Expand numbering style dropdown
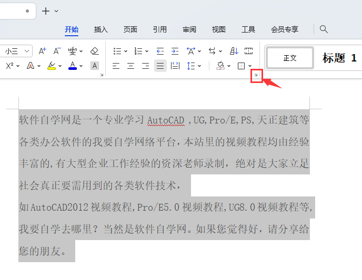Viewport: 362px width, 280px height. [147, 51]
